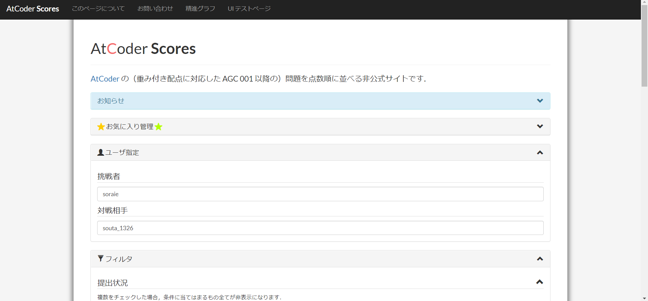Screen dimensions: 648x301
Task: Expand the お気に入り管理 panel chevron
Action: coord(540,126)
